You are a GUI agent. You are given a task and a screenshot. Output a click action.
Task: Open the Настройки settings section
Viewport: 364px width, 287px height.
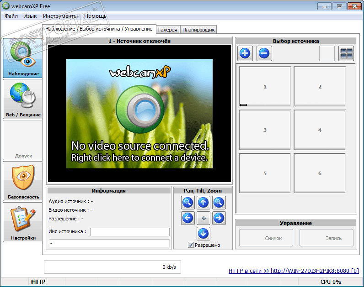pyautogui.click(x=23, y=222)
